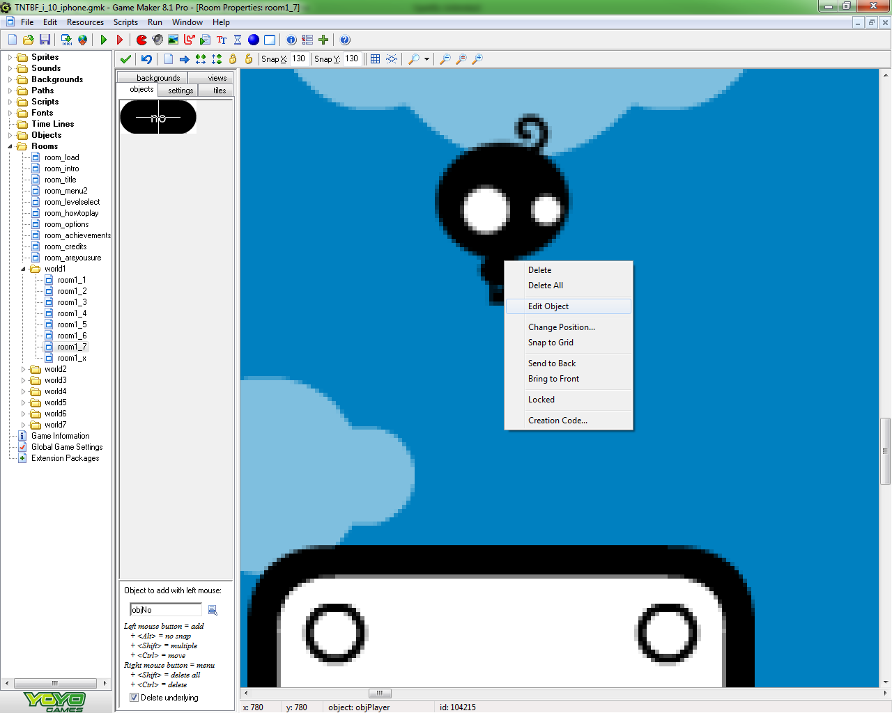892x713 pixels.
Task: Confirm room changes with green checkmark
Action: [x=125, y=59]
